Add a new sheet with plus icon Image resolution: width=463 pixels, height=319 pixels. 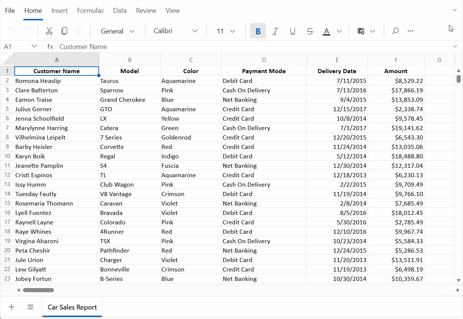point(12,307)
